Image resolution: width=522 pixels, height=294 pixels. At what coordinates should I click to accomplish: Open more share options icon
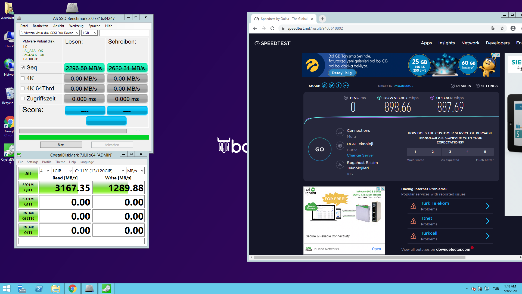346,85
